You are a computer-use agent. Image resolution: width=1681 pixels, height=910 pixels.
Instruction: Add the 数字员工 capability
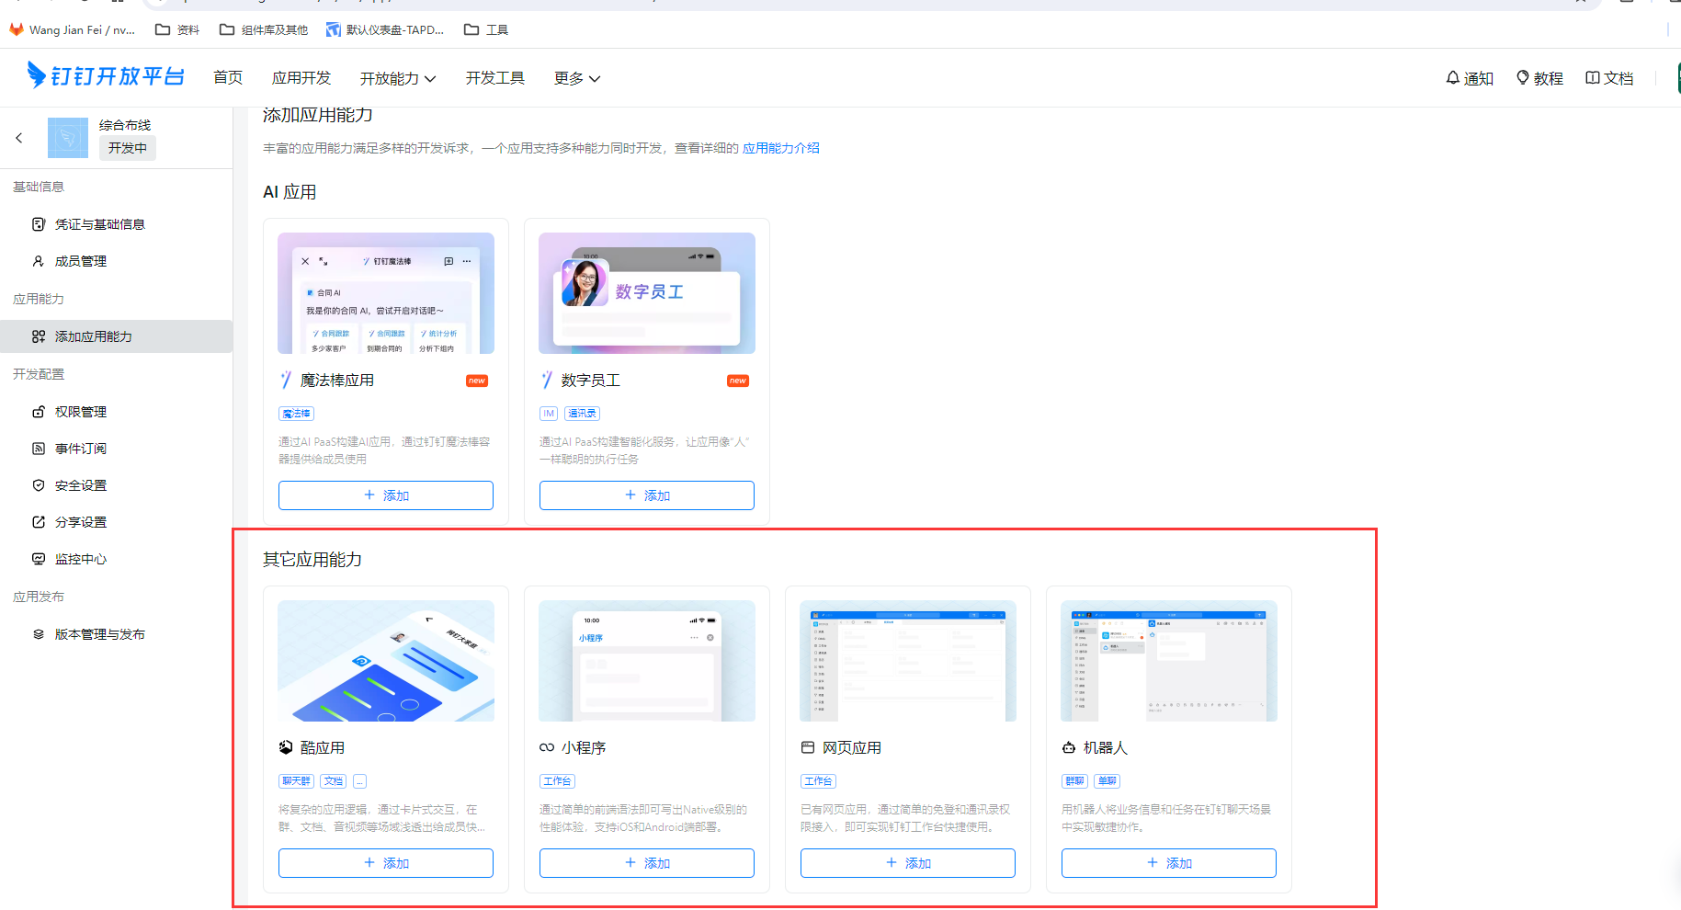[647, 495]
